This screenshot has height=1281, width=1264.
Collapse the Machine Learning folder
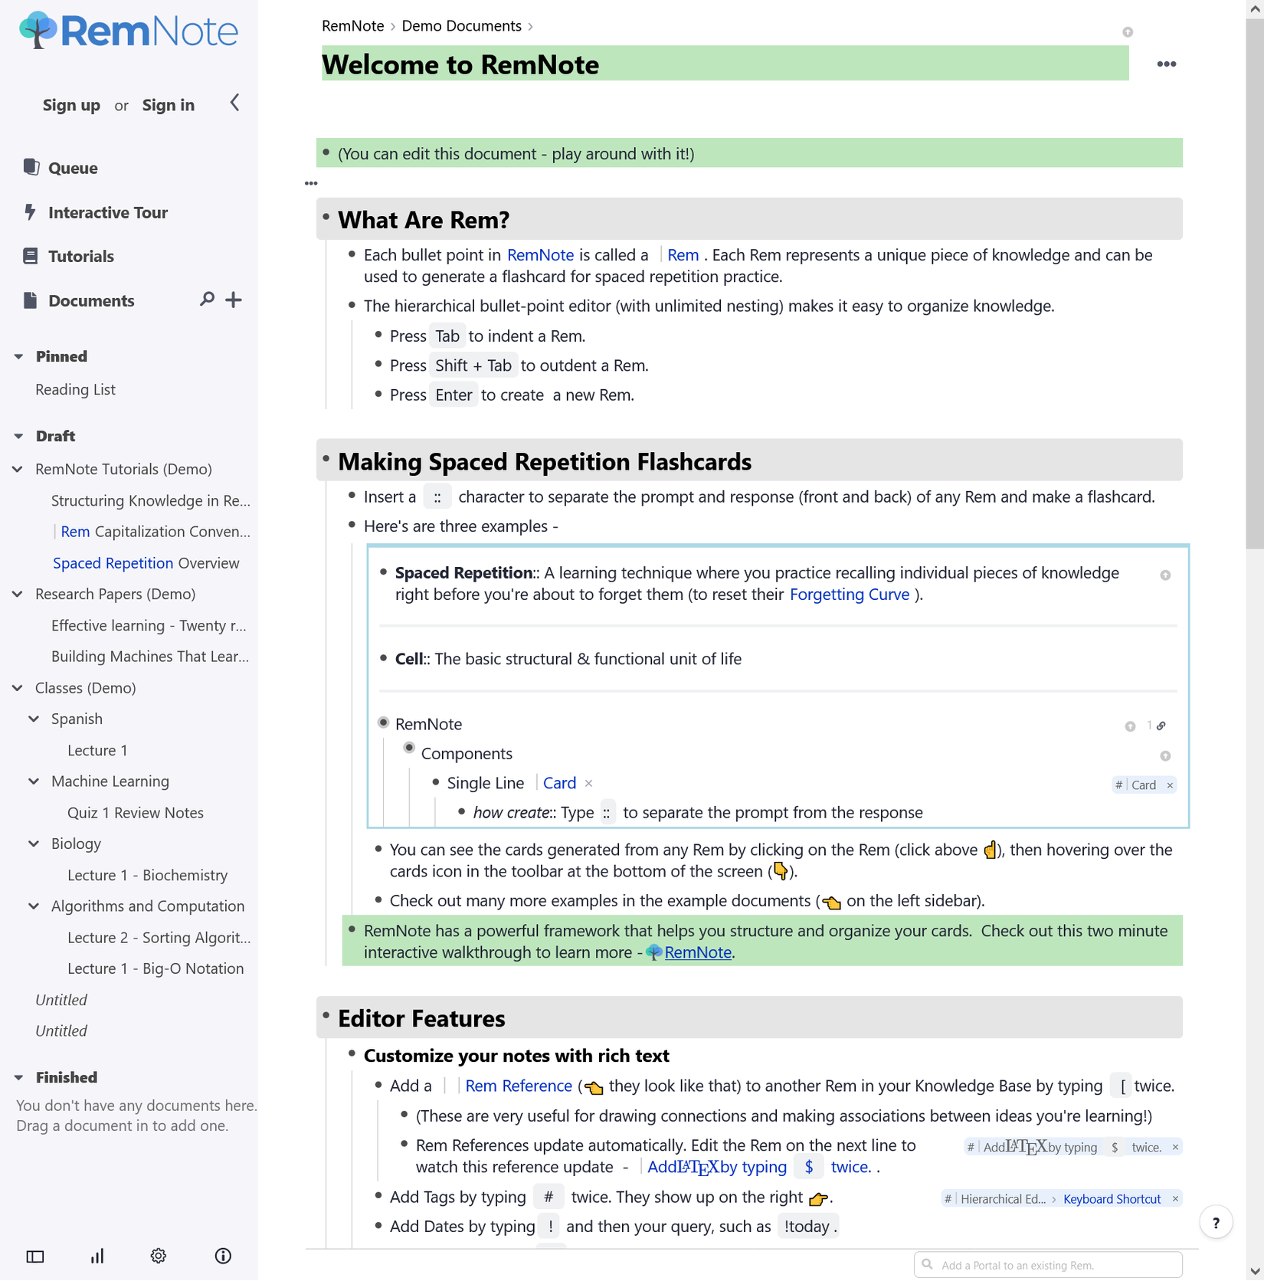click(x=34, y=781)
